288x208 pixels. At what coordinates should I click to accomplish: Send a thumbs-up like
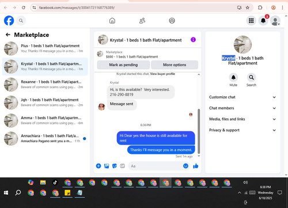(196, 166)
